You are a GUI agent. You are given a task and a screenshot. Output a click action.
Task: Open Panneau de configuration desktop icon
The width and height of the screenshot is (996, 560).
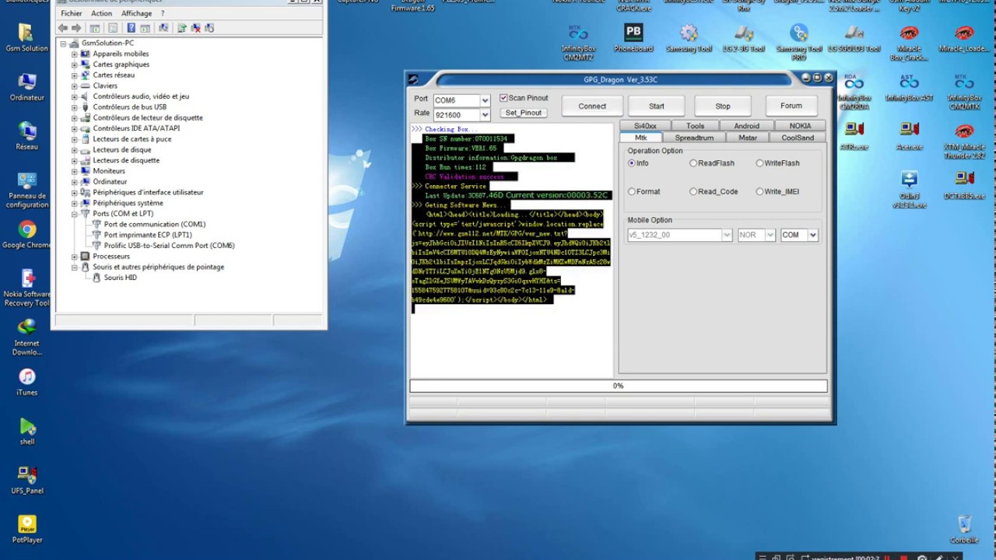click(x=26, y=190)
